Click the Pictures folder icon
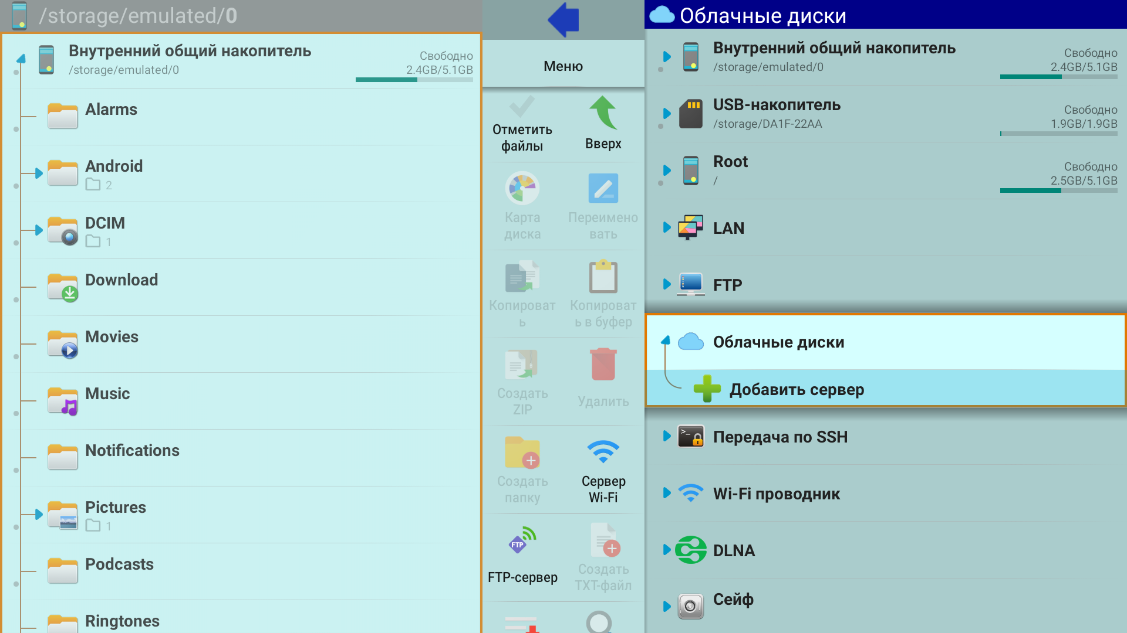The height and width of the screenshot is (633, 1127). [x=63, y=515]
